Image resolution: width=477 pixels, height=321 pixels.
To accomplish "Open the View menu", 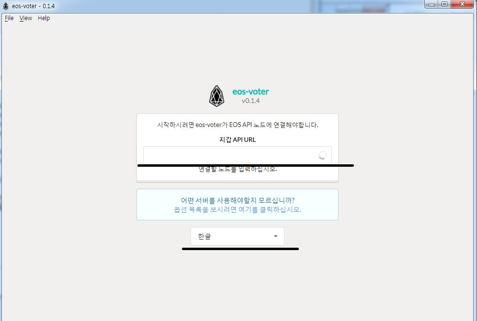I will (x=25, y=18).
